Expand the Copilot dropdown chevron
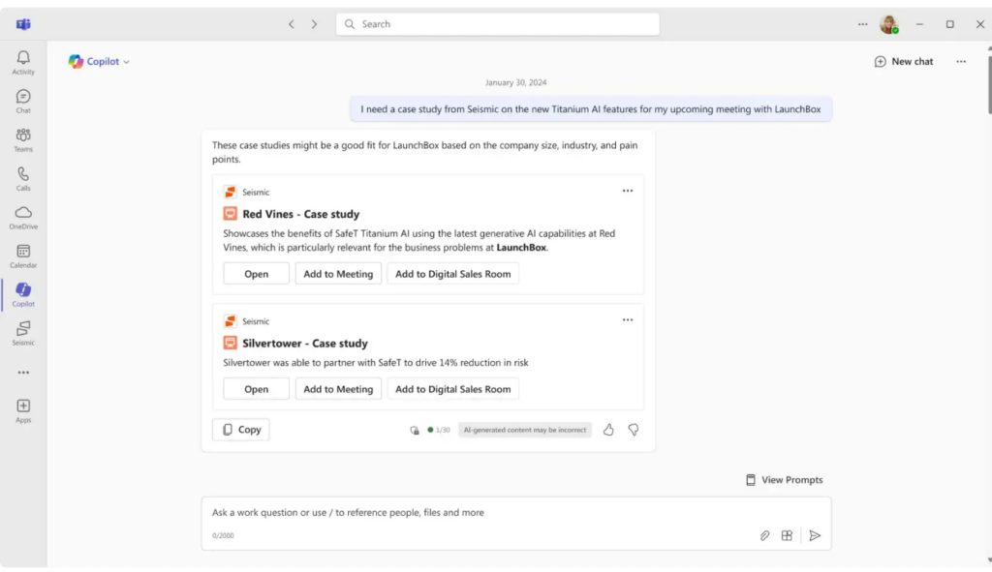The width and height of the screenshot is (992, 572). pyautogui.click(x=127, y=62)
